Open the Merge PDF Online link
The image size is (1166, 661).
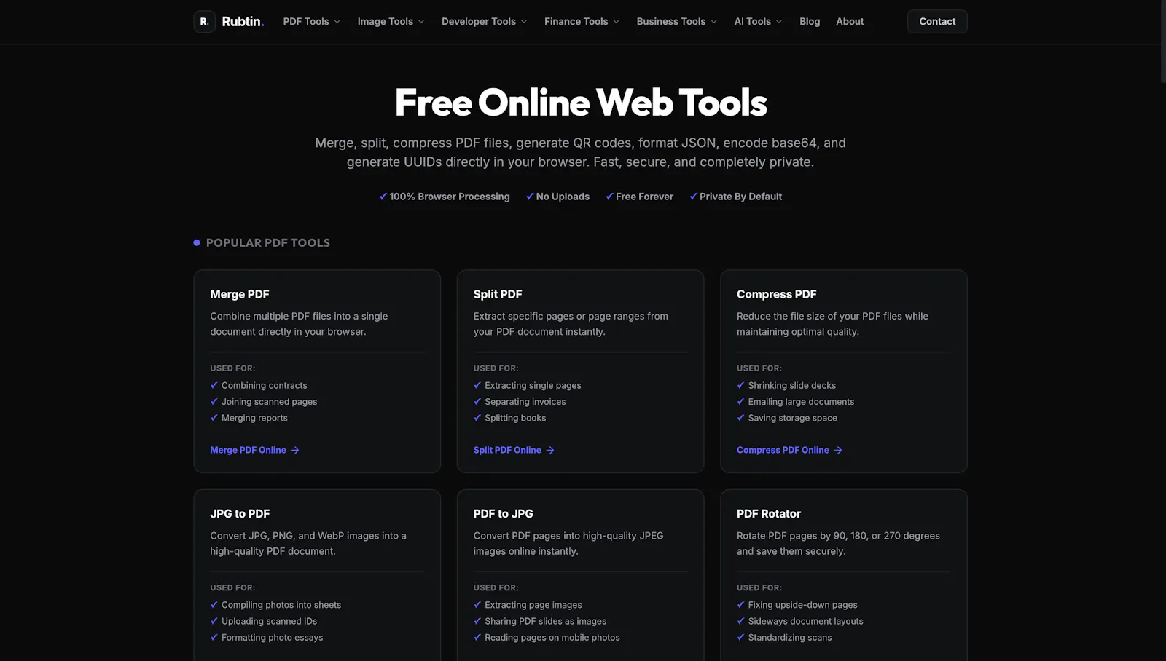(x=254, y=450)
